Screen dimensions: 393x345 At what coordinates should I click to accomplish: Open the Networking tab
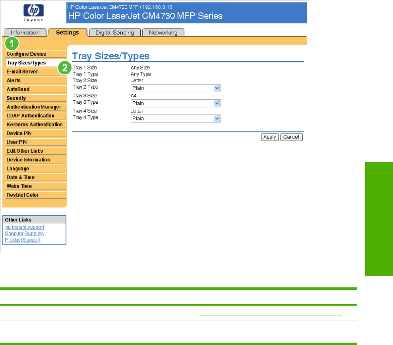(x=163, y=33)
